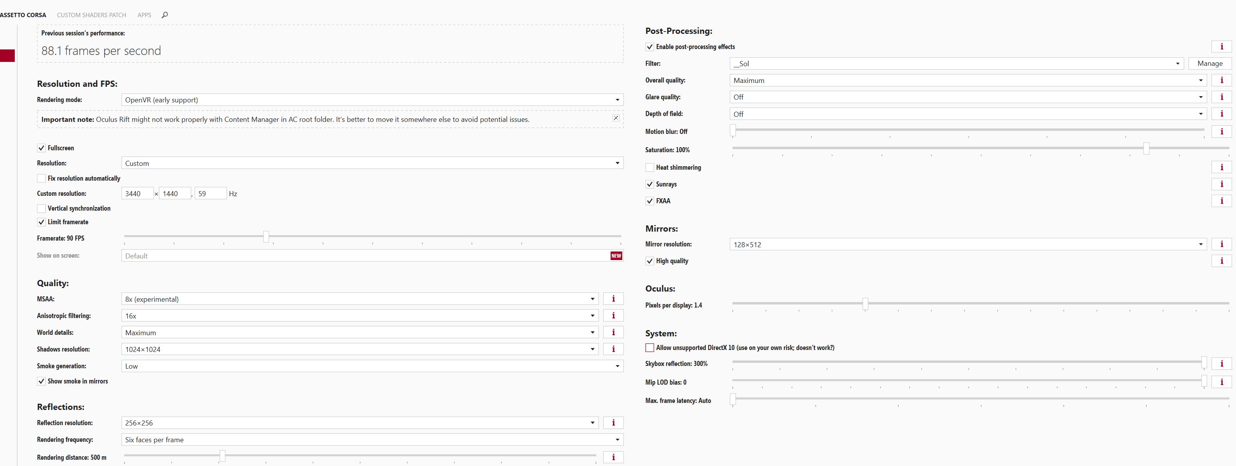Click the Framerate slider handle
The image size is (1236, 466).
click(x=266, y=236)
